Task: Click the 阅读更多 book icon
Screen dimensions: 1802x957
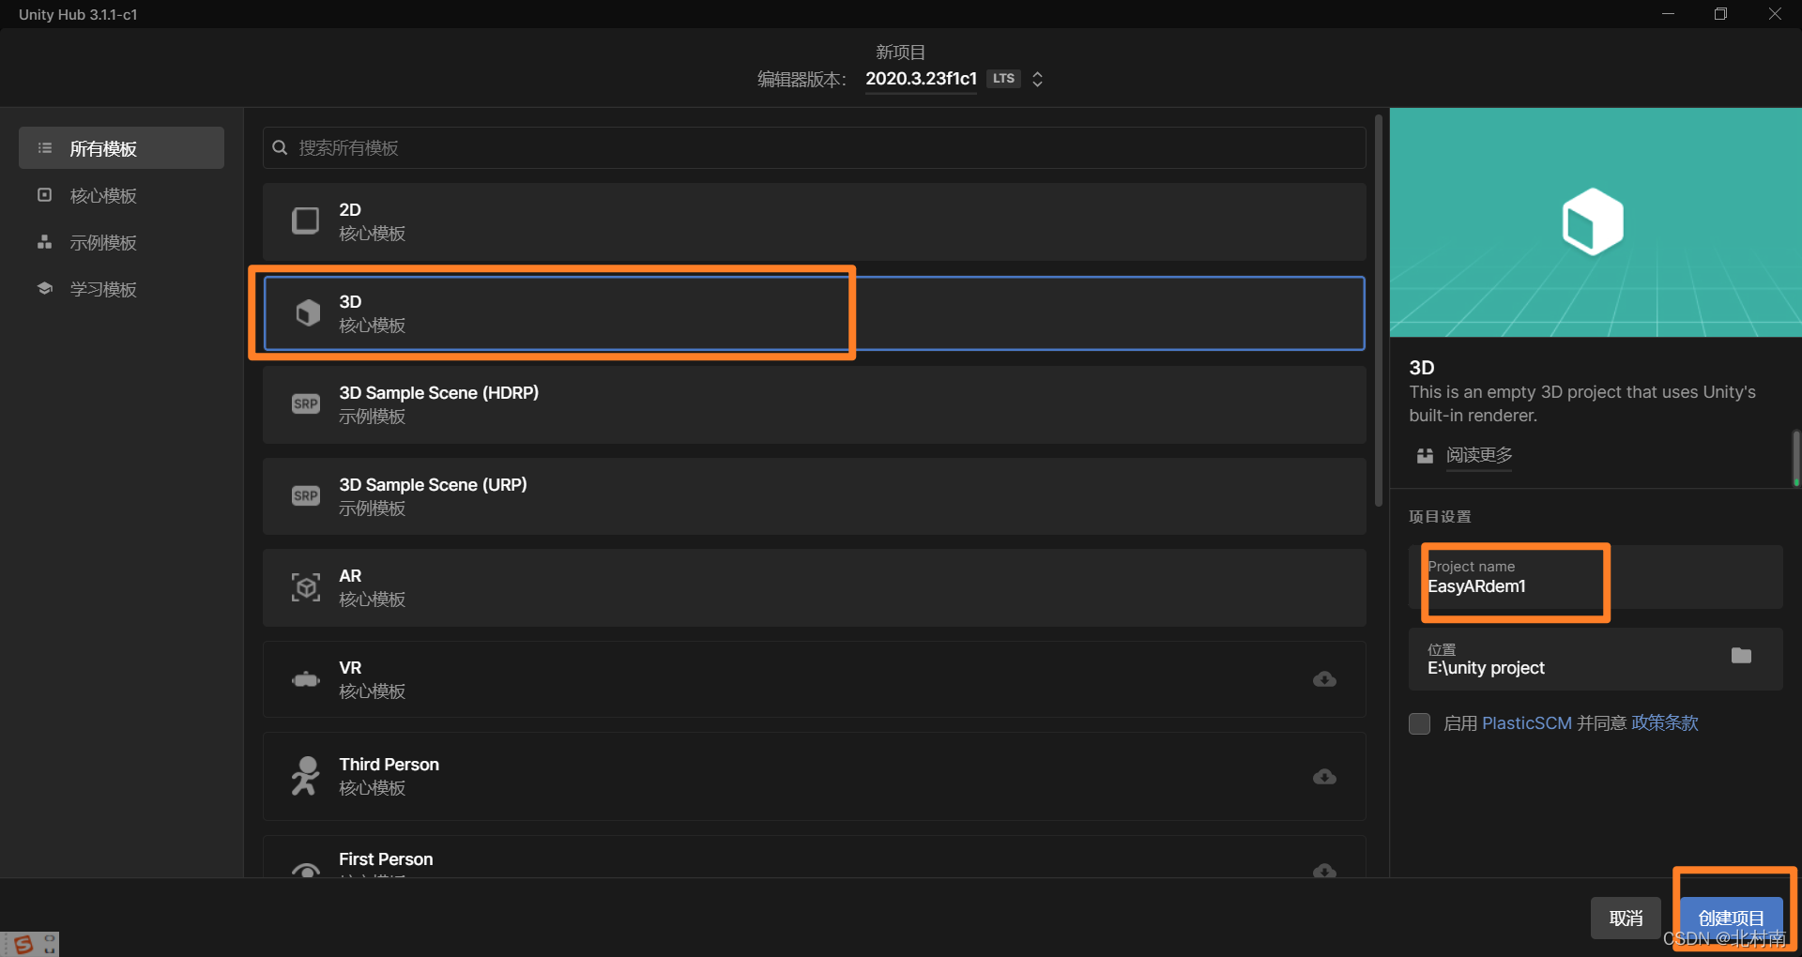Action: pyautogui.click(x=1425, y=455)
